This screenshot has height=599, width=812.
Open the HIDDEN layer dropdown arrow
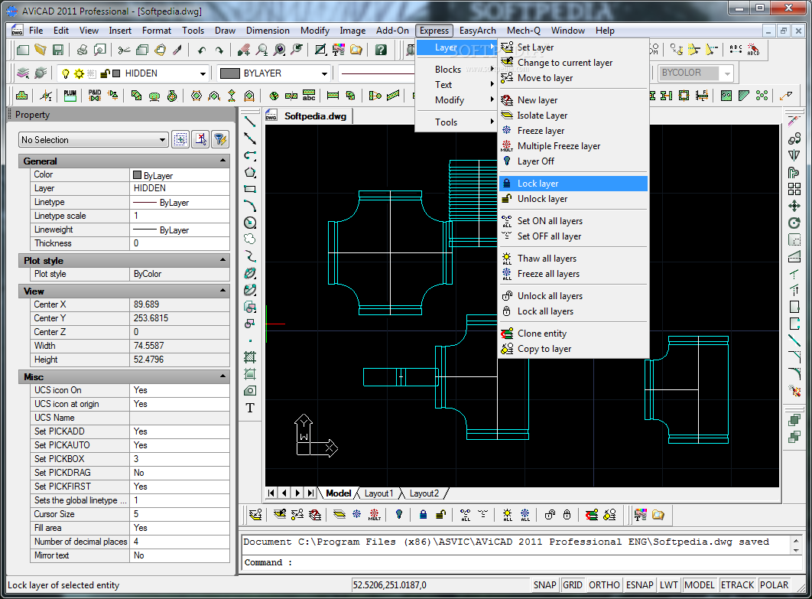[x=203, y=73]
